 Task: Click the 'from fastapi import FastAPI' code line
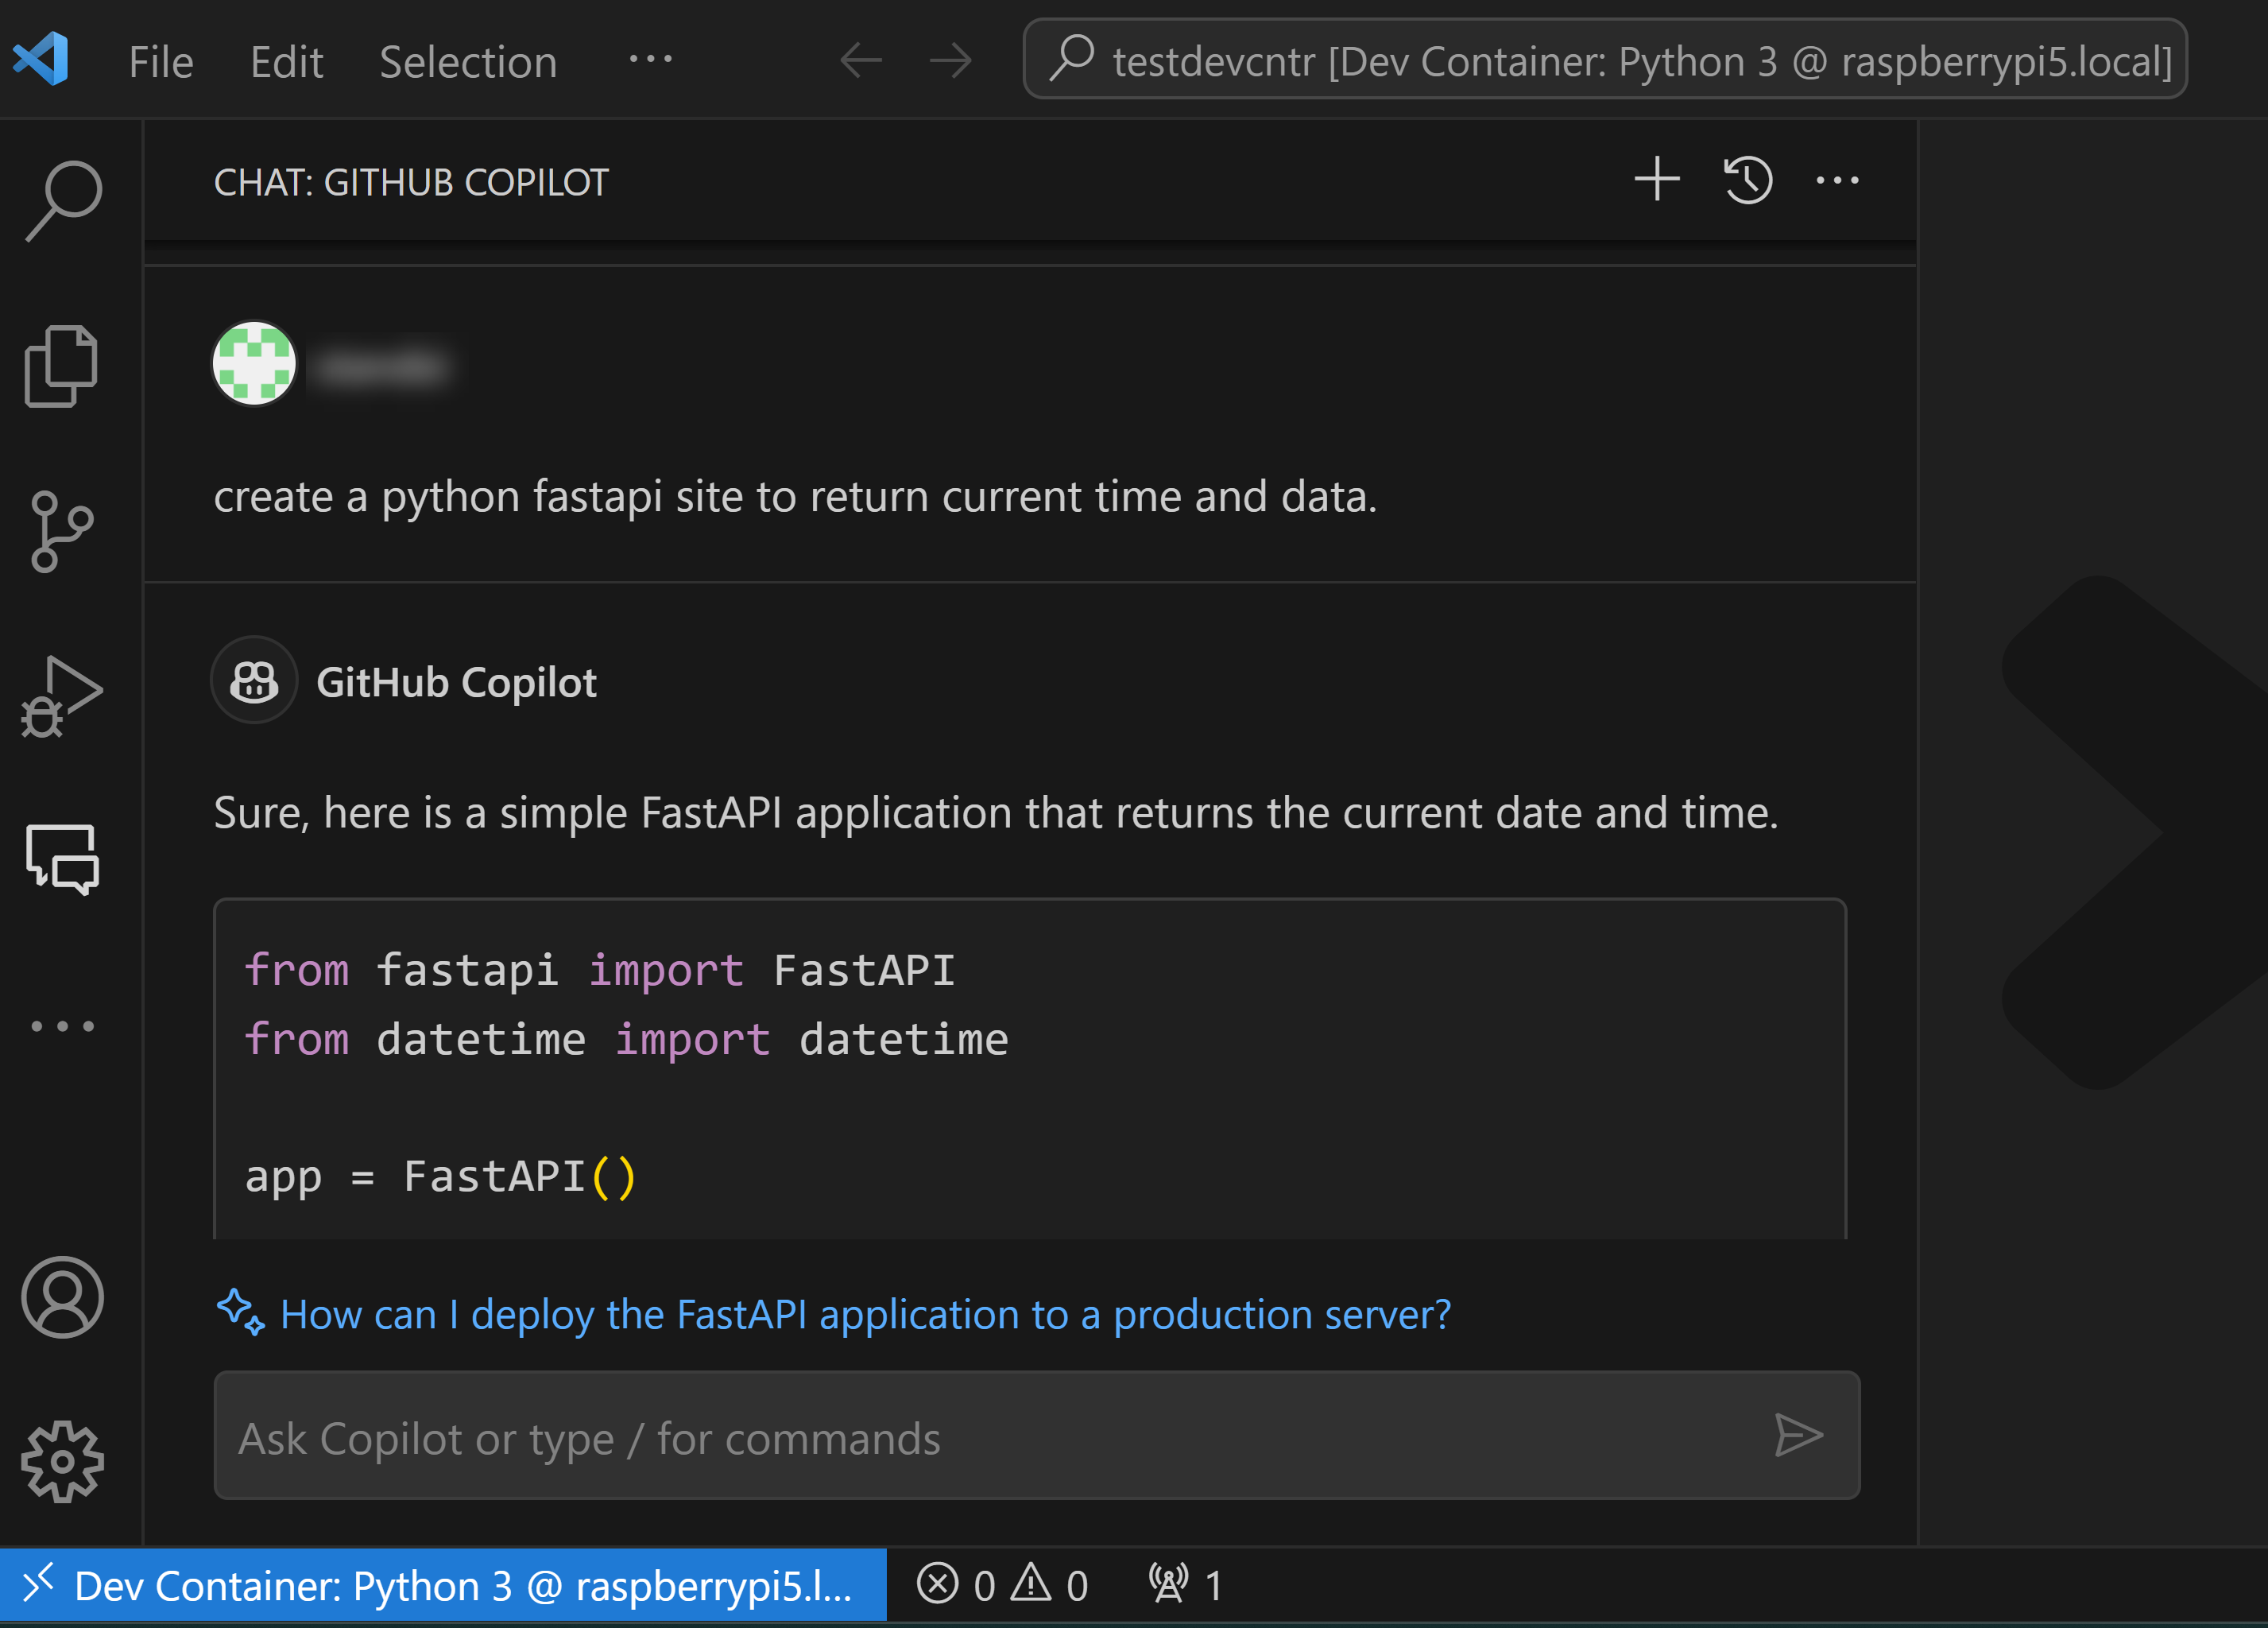[x=600, y=970]
